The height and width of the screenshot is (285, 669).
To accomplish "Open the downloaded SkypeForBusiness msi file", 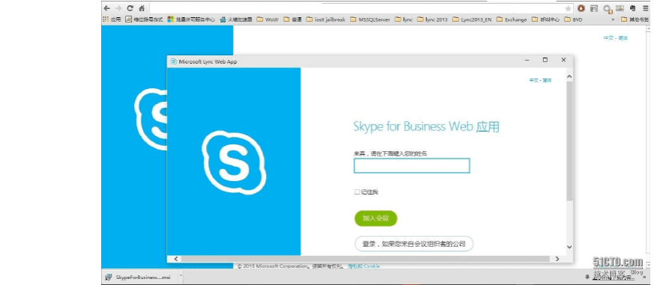I will click(139, 277).
